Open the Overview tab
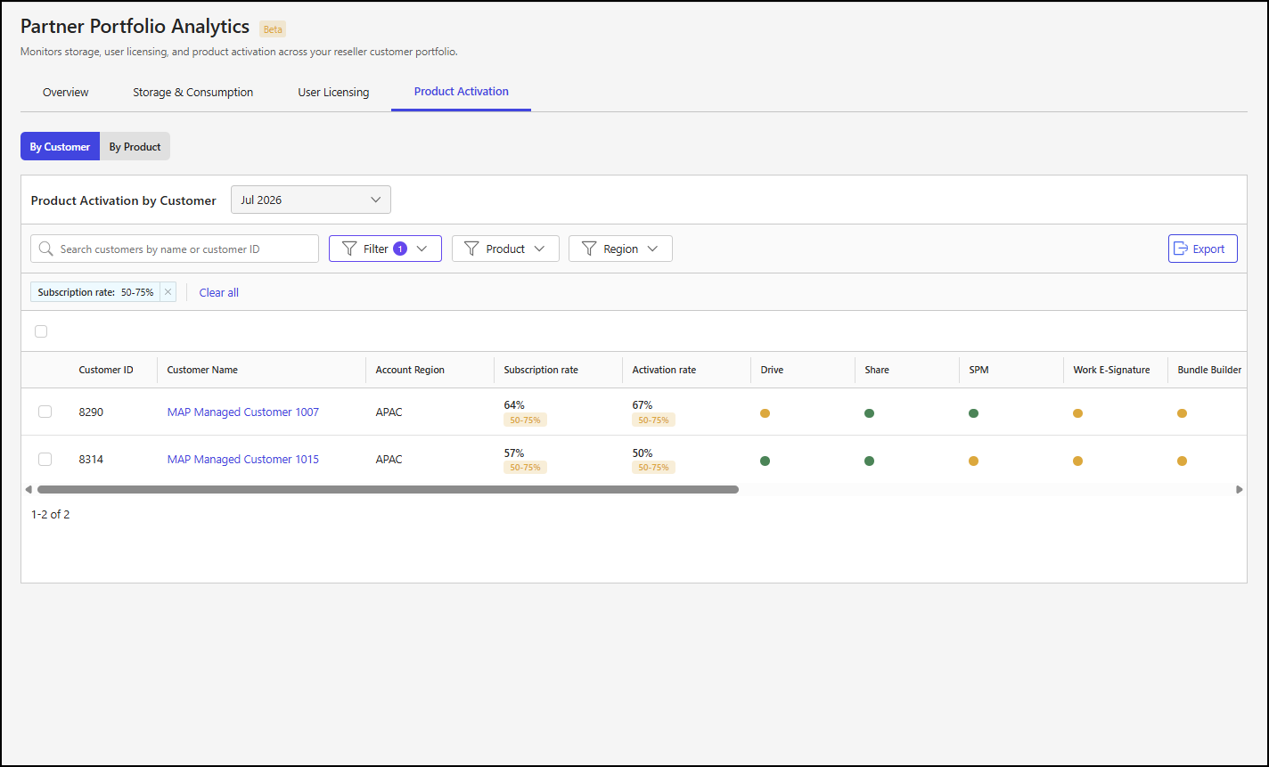1269x767 pixels. [x=66, y=92]
